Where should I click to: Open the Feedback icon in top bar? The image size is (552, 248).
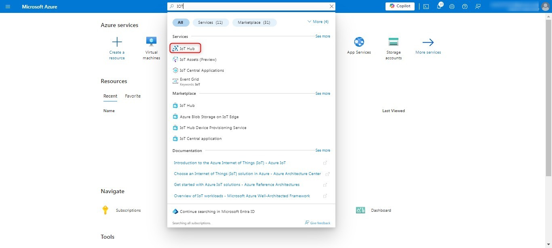point(478,6)
